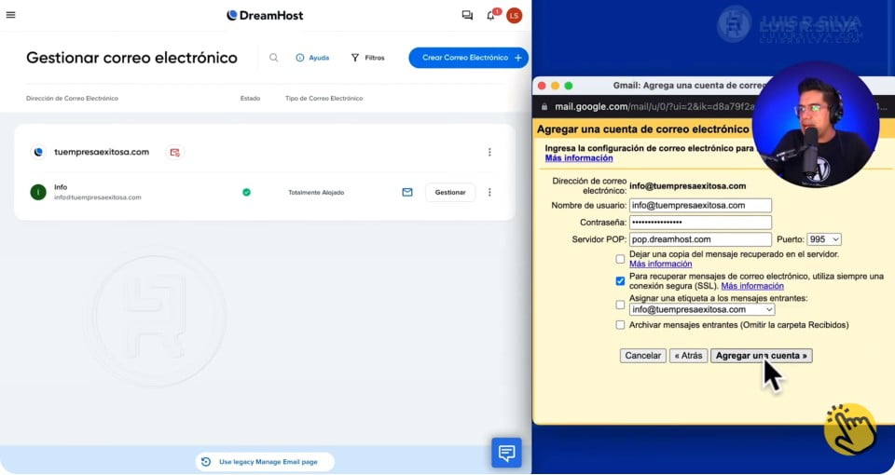Image resolution: width=895 pixels, height=475 pixels.
Task: Click Agregar una cuenta » button
Action: 762,356
